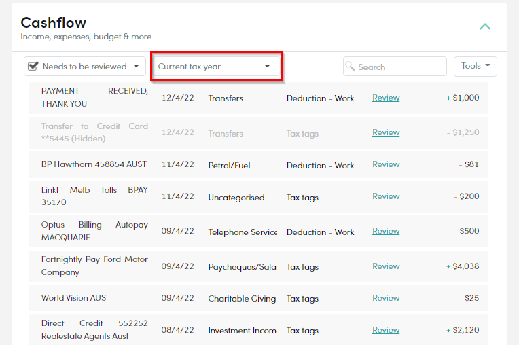Image resolution: width=519 pixels, height=345 pixels.
Task: Select Charitable Giving category on World Vision row
Action: click(x=242, y=299)
